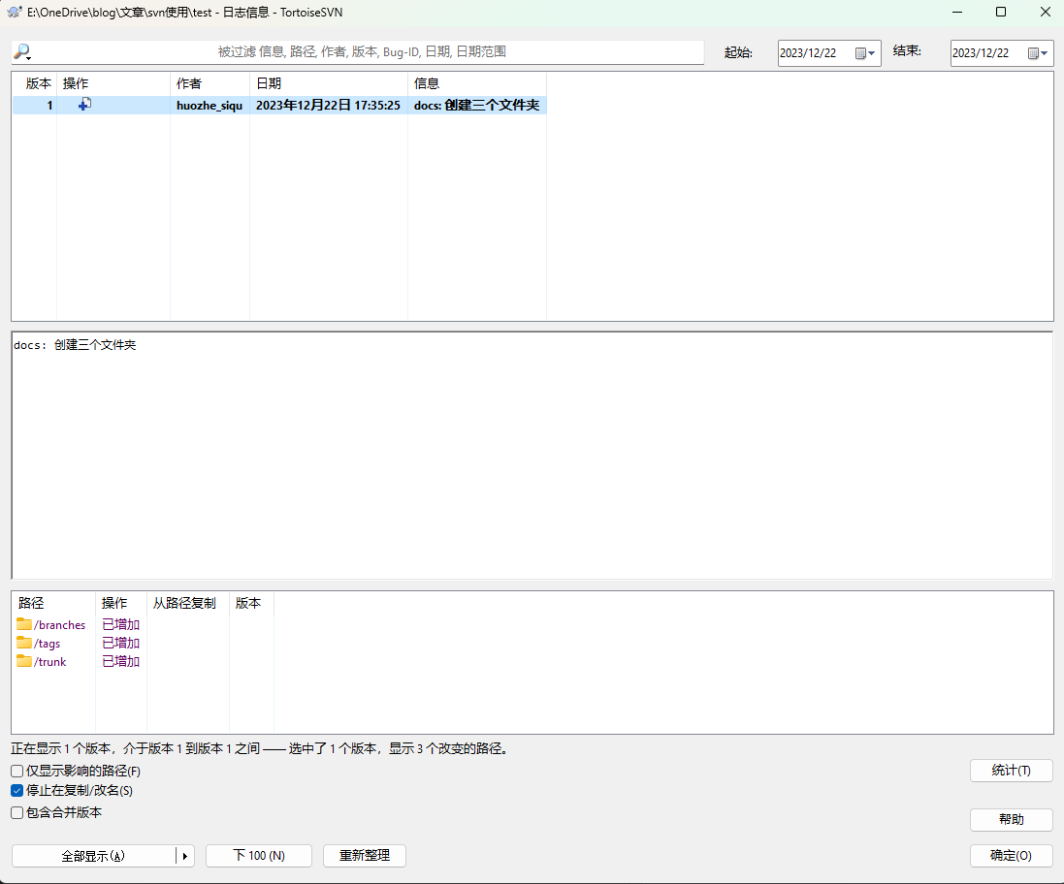Click the /branches folder icon
1064x884 pixels.
(x=24, y=625)
